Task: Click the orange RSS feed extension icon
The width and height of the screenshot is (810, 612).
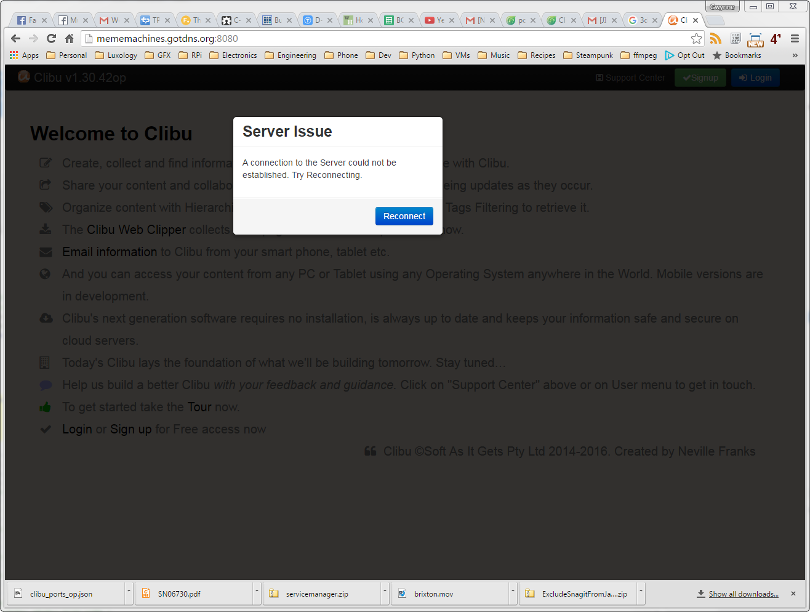Action: point(715,38)
